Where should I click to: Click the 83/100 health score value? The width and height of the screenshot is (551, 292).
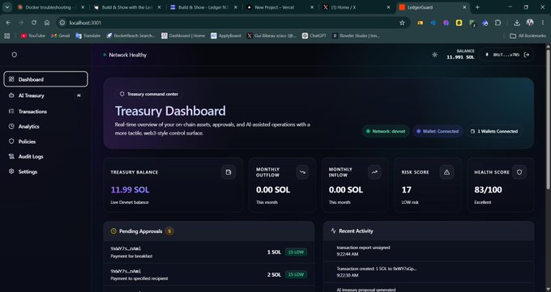[488, 190]
